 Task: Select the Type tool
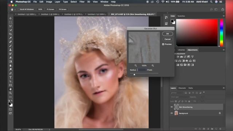[11, 78]
